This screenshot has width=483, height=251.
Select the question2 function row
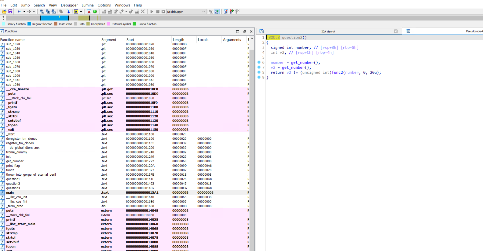[x=125, y=184]
